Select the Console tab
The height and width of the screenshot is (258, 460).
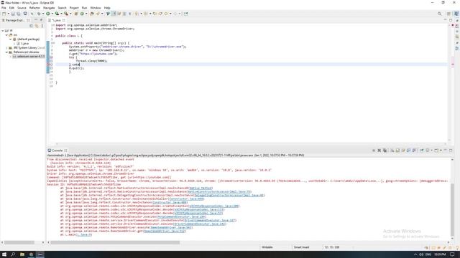point(57,150)
